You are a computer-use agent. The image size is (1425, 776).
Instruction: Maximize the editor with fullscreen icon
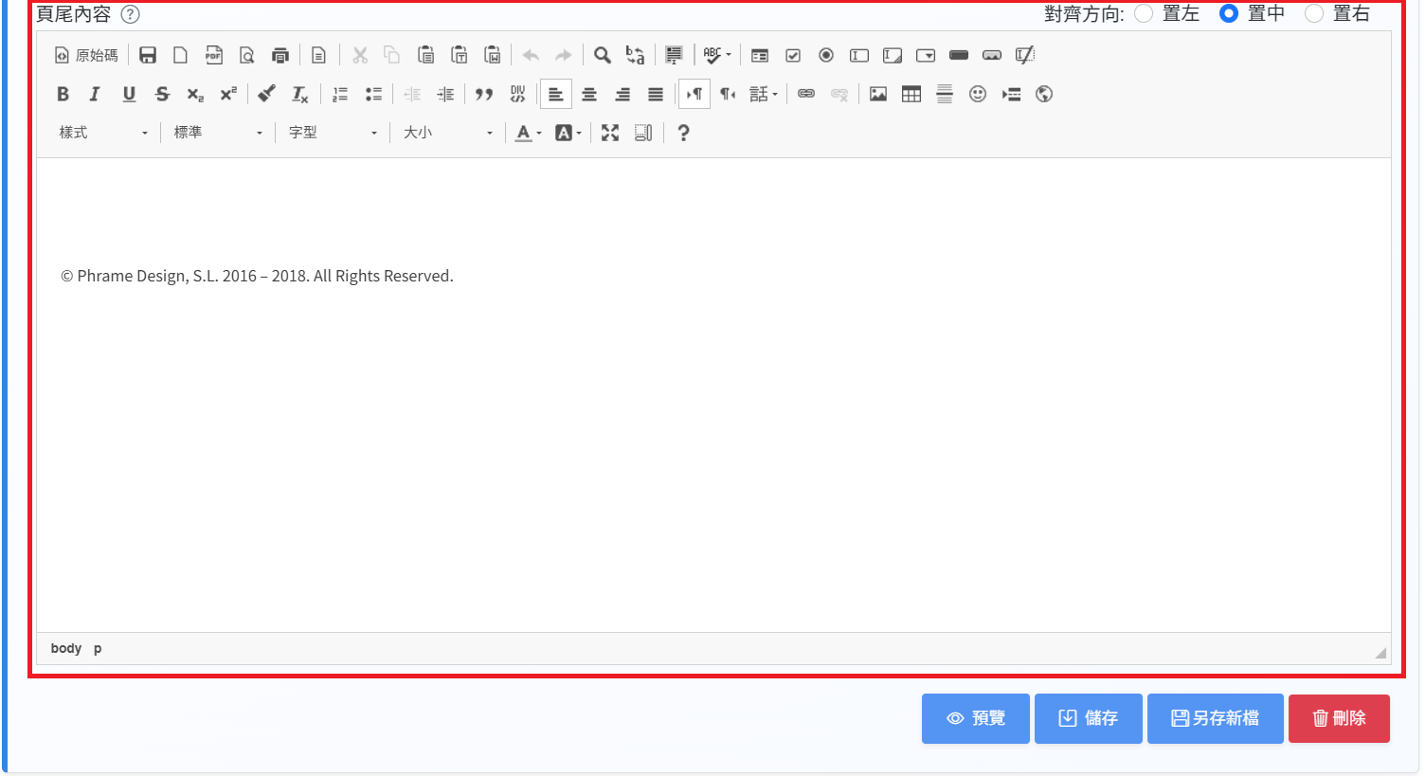pos(610,133)
